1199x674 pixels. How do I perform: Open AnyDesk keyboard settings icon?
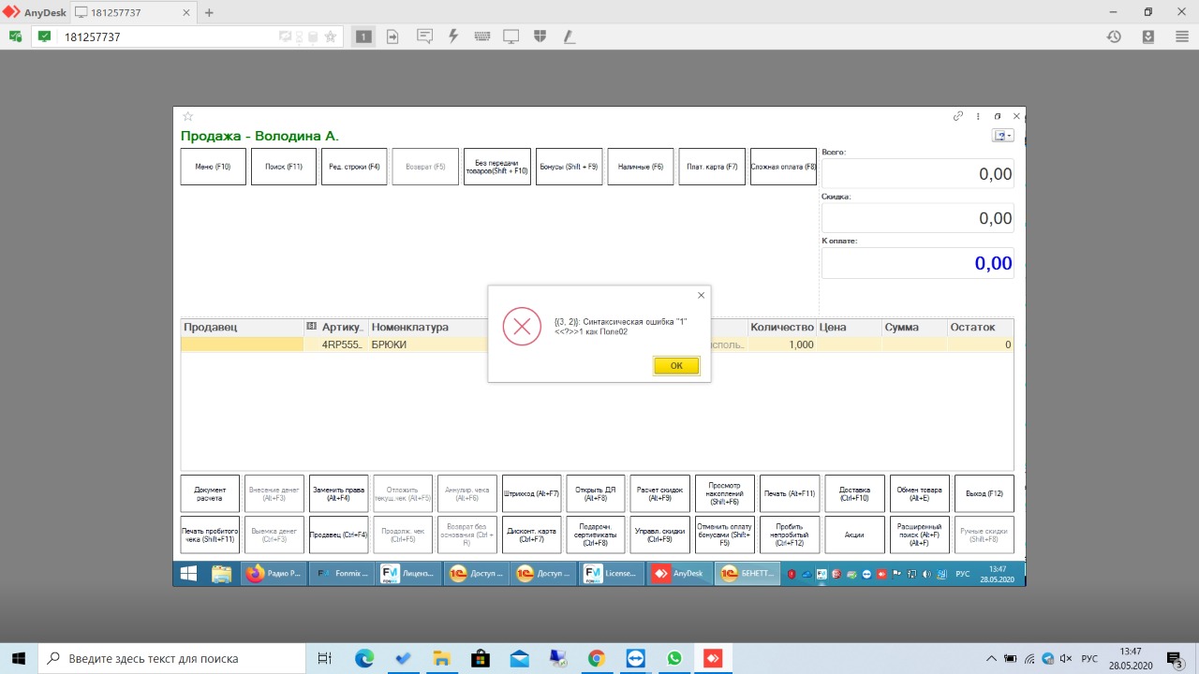click(482, 37)
